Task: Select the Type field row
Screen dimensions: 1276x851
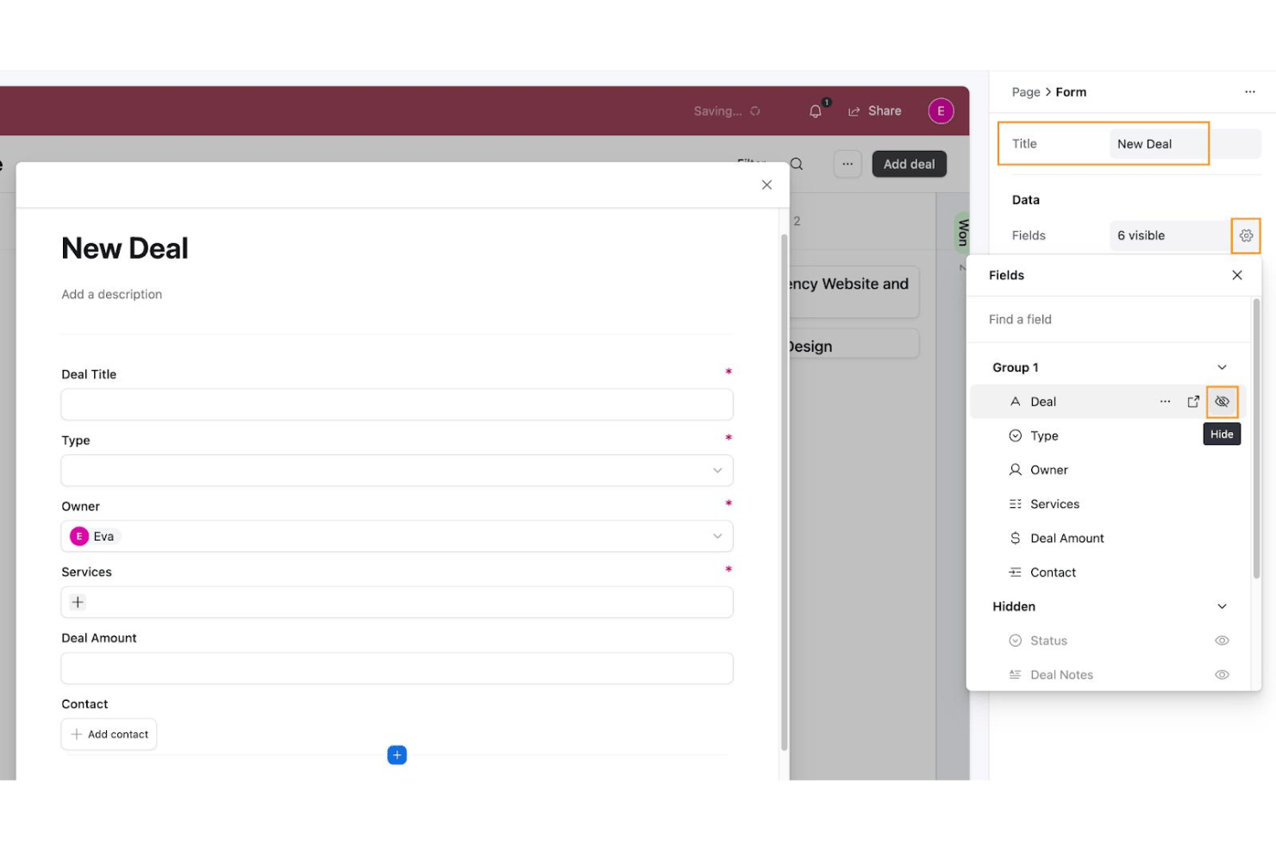Action: [1108, 436]
